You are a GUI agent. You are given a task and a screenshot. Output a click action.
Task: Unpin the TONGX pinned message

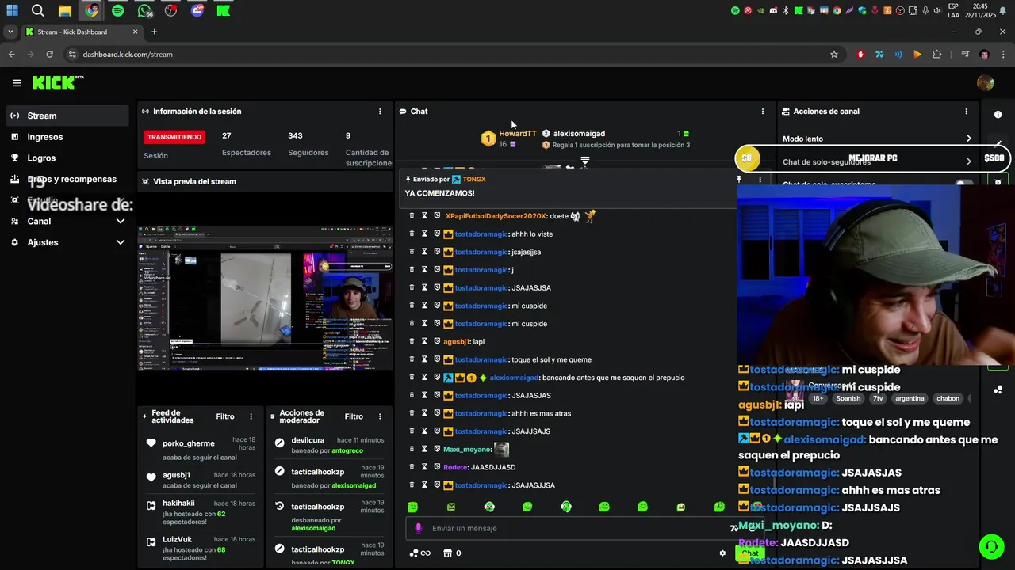[739, 180]
